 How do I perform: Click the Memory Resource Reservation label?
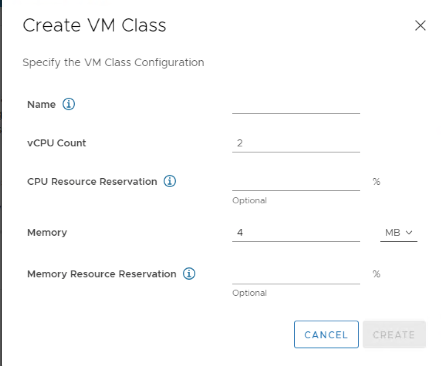click(102, 274)
